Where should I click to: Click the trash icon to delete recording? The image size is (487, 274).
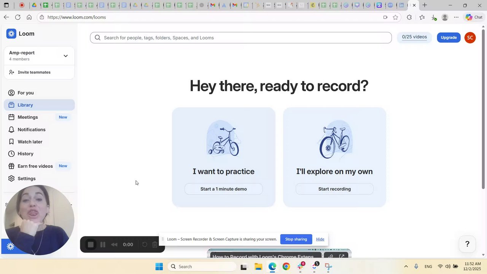click(155, 244)
